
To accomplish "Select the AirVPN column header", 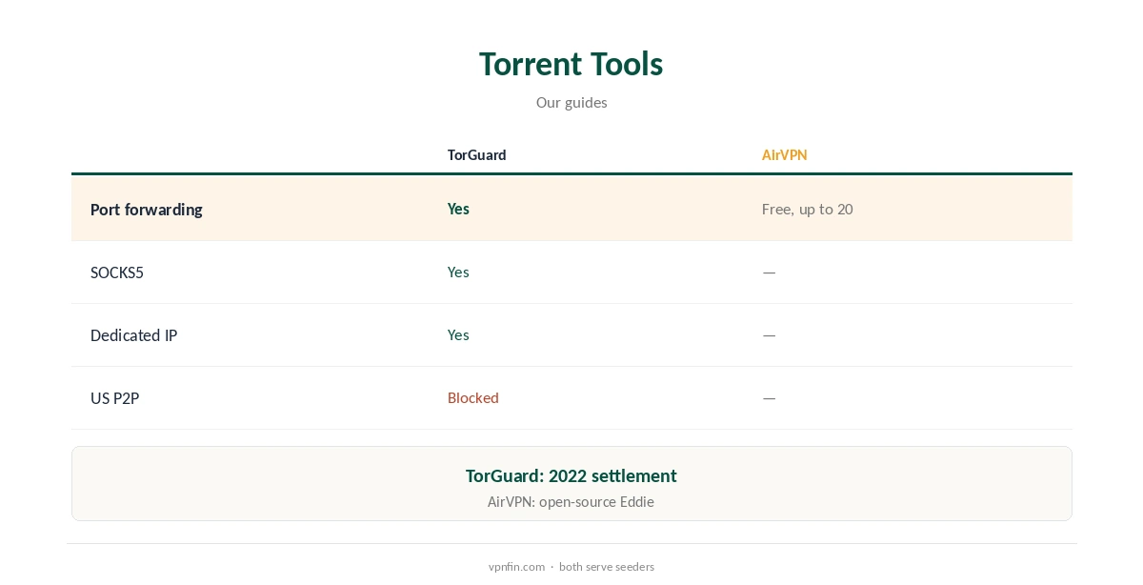I will 785,155.
